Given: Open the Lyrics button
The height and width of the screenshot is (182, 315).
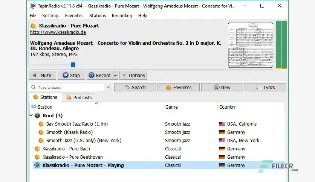Looking at the screenshot, I should (x=265, y=87).
